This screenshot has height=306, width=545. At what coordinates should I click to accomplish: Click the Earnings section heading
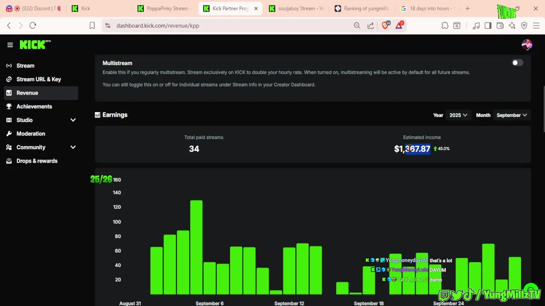point(115,115)
